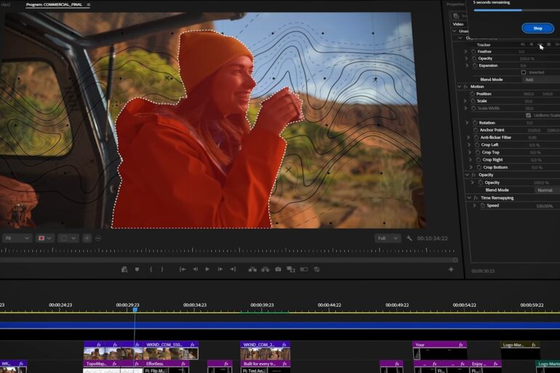
Task: Open the Full playback resolution dropdown
Action: (x=388, y=238)
